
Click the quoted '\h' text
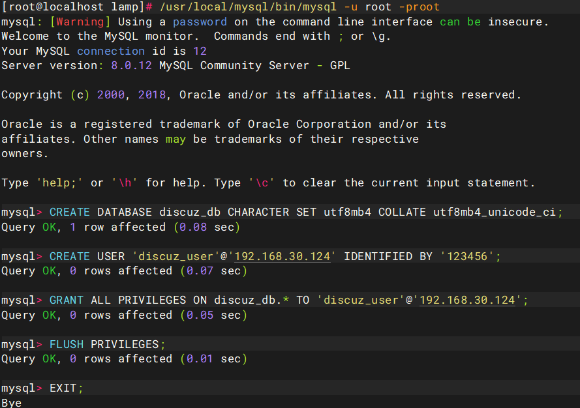(125, 182)
